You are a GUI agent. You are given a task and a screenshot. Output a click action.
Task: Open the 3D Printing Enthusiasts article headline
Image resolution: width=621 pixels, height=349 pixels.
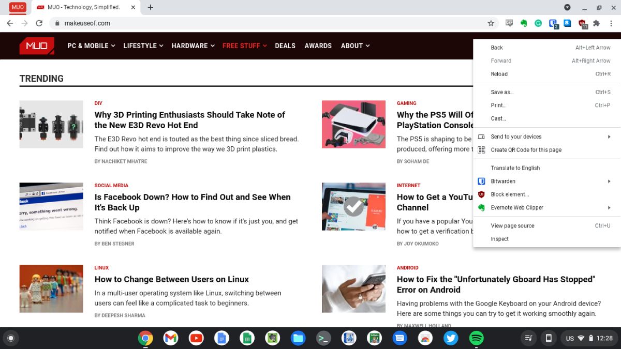pyautogui.click(x=190, y=120)
